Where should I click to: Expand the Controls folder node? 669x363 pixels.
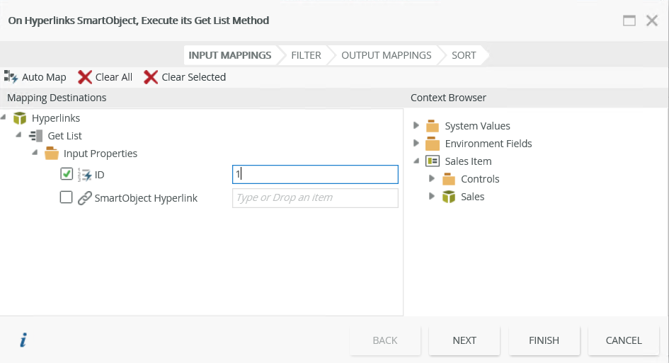pos(432,179)
